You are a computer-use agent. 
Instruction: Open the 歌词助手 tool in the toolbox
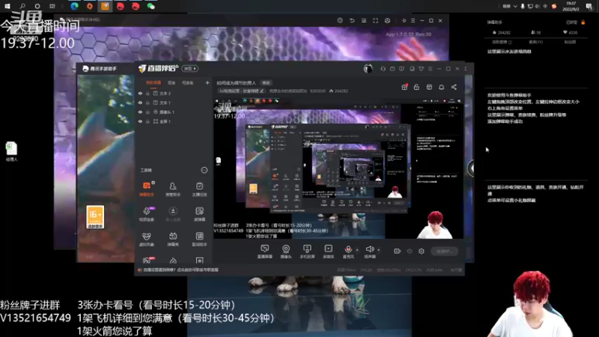click(199, 239)
